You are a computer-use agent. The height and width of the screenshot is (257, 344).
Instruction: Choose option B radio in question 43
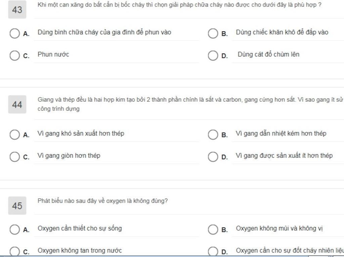pos(213,34)
